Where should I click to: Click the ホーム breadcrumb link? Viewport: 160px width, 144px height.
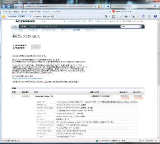[x=15, y=34]
